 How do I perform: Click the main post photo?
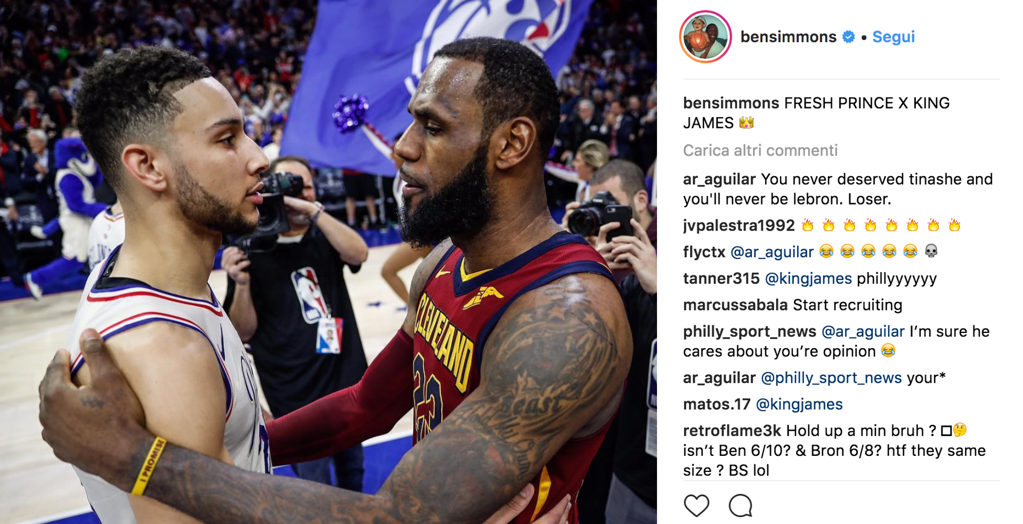coord(328,262)
